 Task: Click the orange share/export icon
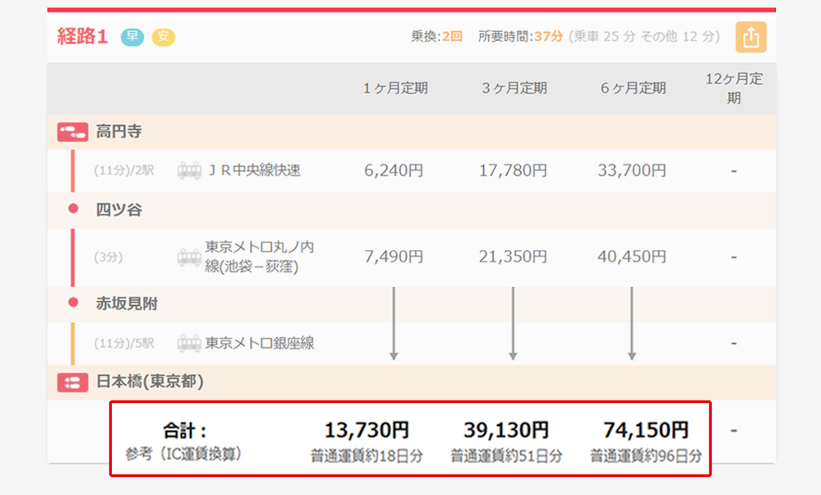pyautogui.click(x=750, y=36)
